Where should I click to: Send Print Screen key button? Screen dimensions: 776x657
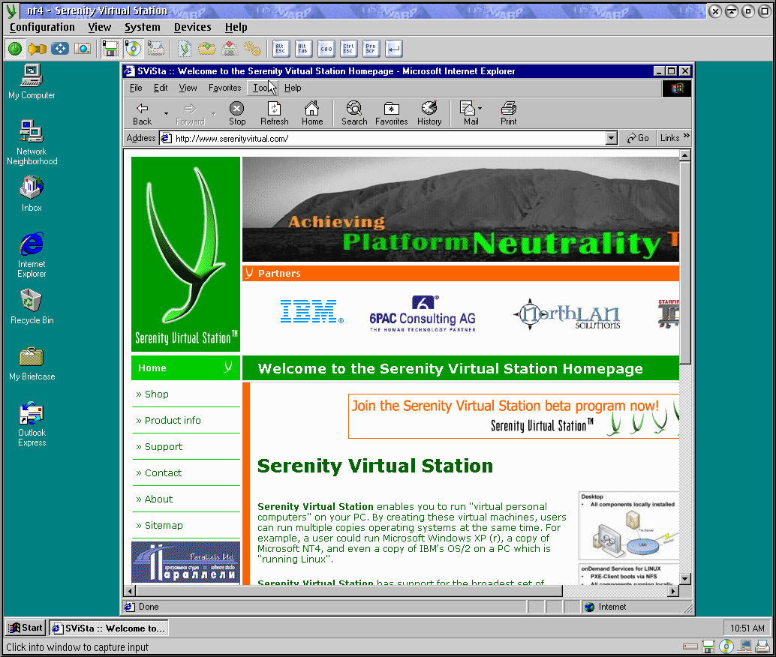click(x=371, y=49)
